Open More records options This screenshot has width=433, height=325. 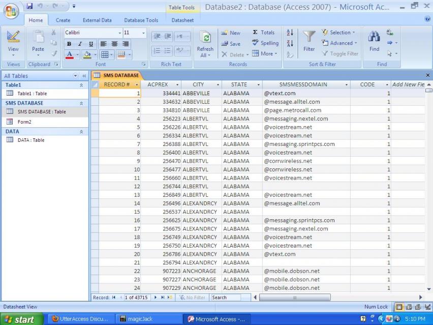[x=264, y=53]
